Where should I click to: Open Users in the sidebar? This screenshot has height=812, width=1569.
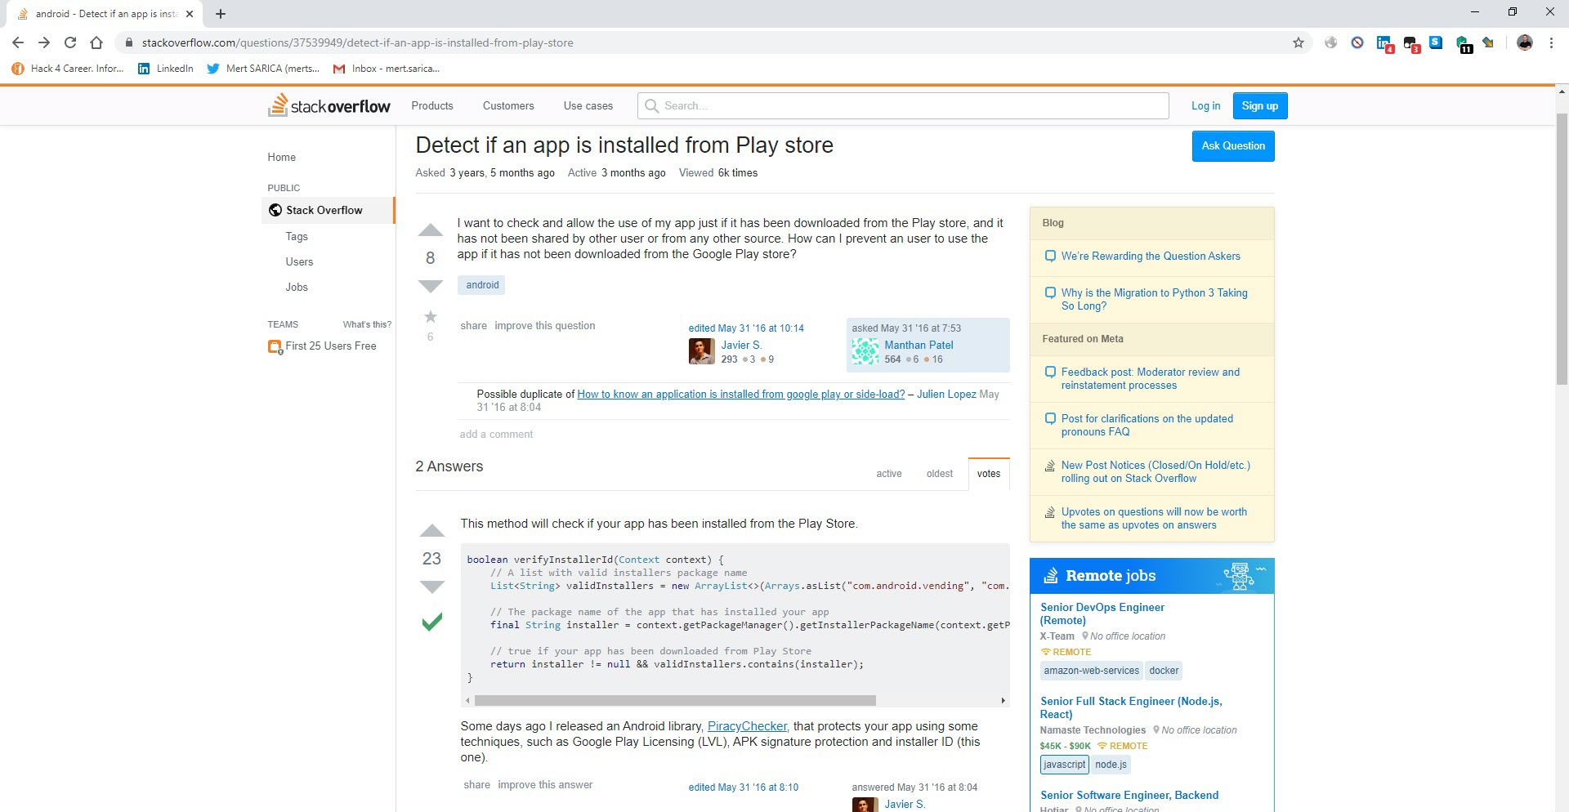tap(299, 261)
